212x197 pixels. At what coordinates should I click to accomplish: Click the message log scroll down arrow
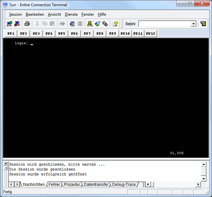204,179
